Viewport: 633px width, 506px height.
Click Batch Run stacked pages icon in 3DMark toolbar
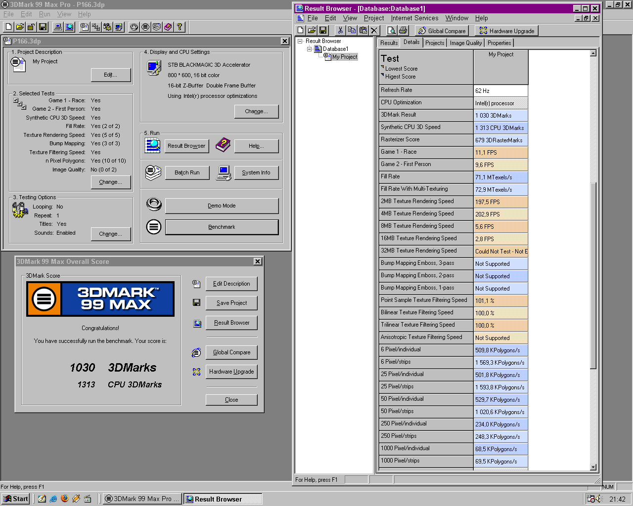[157, 27]
